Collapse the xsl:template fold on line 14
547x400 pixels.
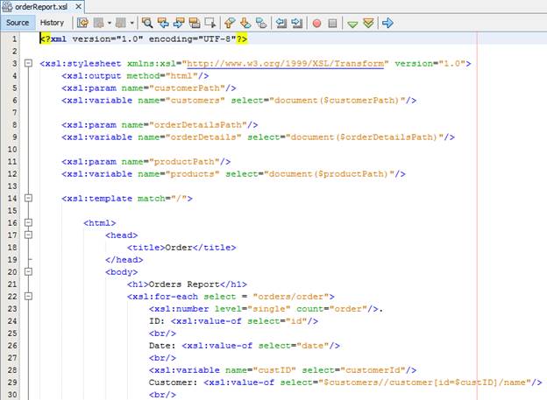29,198
